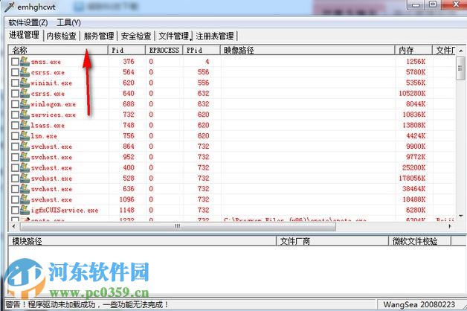Click process list scrollbar up arrow
Image resolution: width=467 pixels, height=311 pixels.
tap(461, 51)
